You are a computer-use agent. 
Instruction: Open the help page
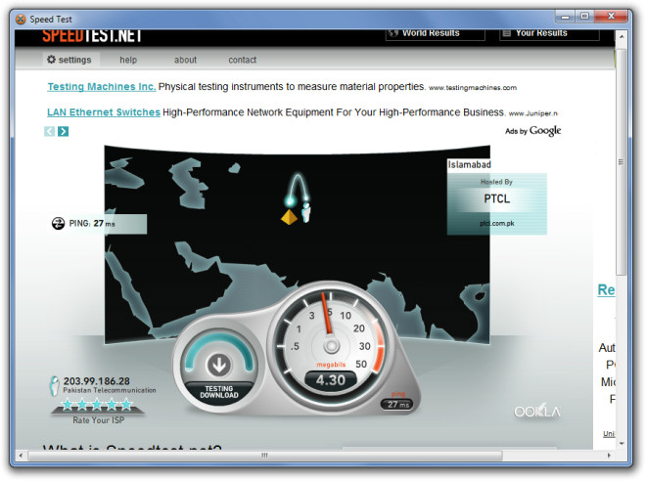coord(128,60)
